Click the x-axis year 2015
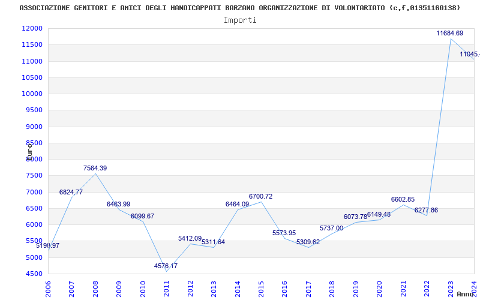Image resolution: width=480 pixels, height=300 pixels. 261,289
